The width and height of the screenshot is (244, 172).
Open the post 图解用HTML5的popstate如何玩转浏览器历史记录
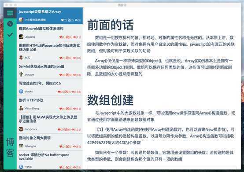(49, 48)
